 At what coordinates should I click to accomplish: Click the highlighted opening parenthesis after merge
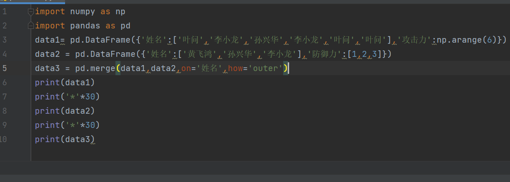click(x=118, y=68)
